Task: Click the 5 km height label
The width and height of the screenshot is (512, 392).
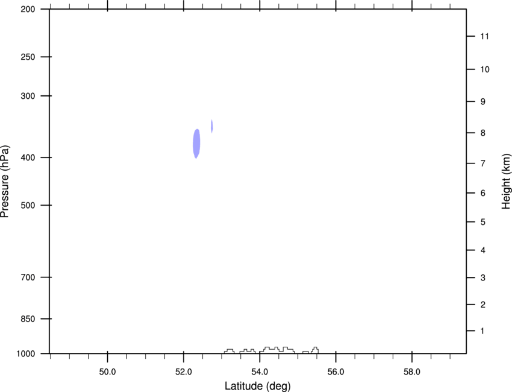Action: 483,222
